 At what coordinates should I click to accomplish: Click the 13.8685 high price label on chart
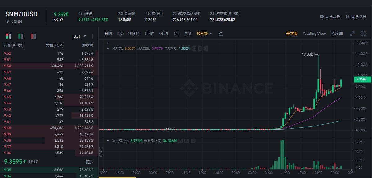[x=308, y=54]
